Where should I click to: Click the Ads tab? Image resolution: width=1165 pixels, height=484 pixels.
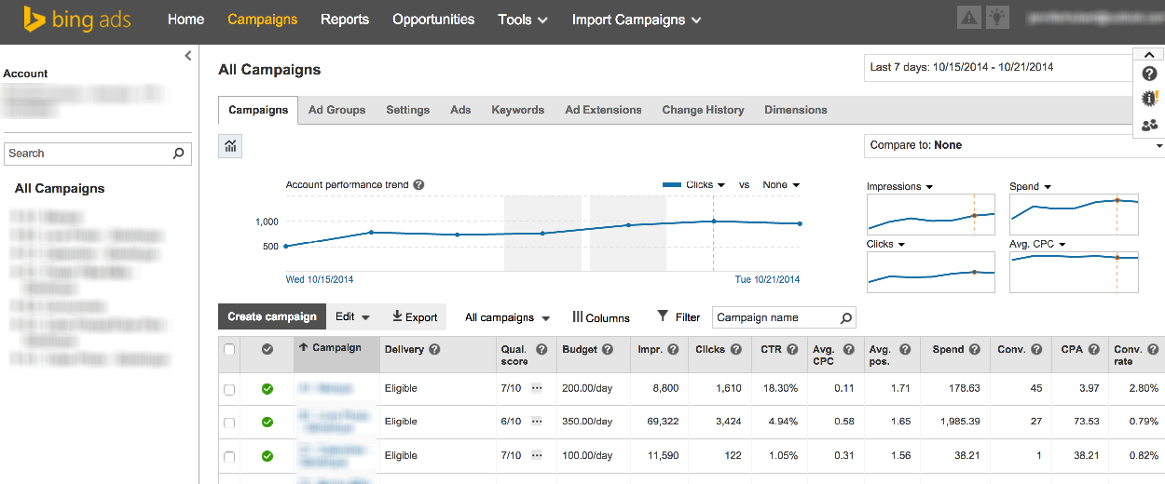tap(460, 110)
